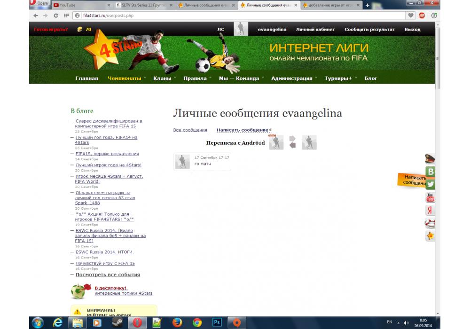Open the Турниры+ dropdown menu
Viewport: 470px width, 329px height.
tap(339, 78)
